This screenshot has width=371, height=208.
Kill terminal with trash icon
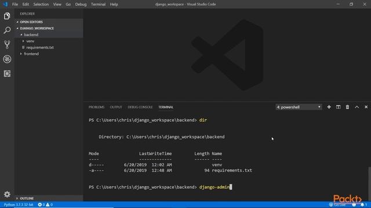point(347,107)
